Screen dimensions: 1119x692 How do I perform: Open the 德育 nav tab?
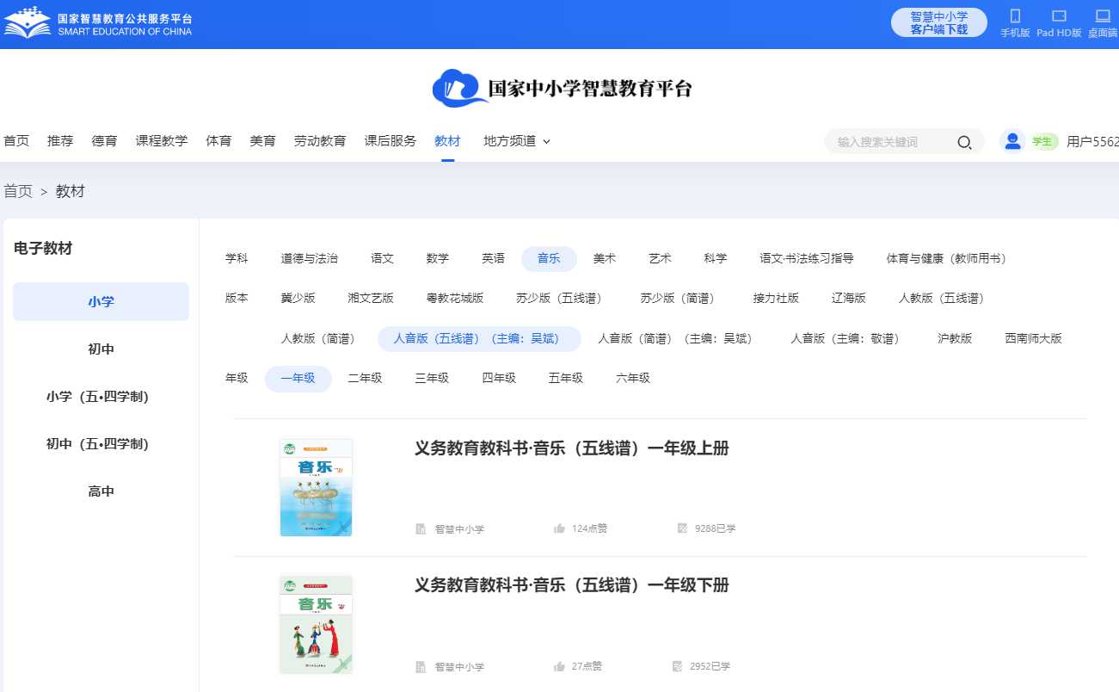(x=104, y=141)
